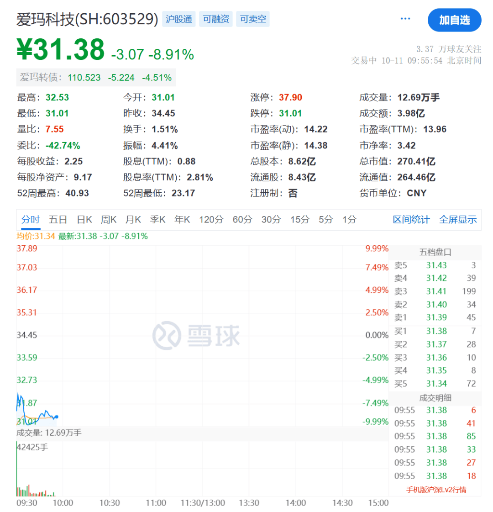Click the 成交额 value 3.98亿
Screen dimensions: 493x512
click(411, 113)
